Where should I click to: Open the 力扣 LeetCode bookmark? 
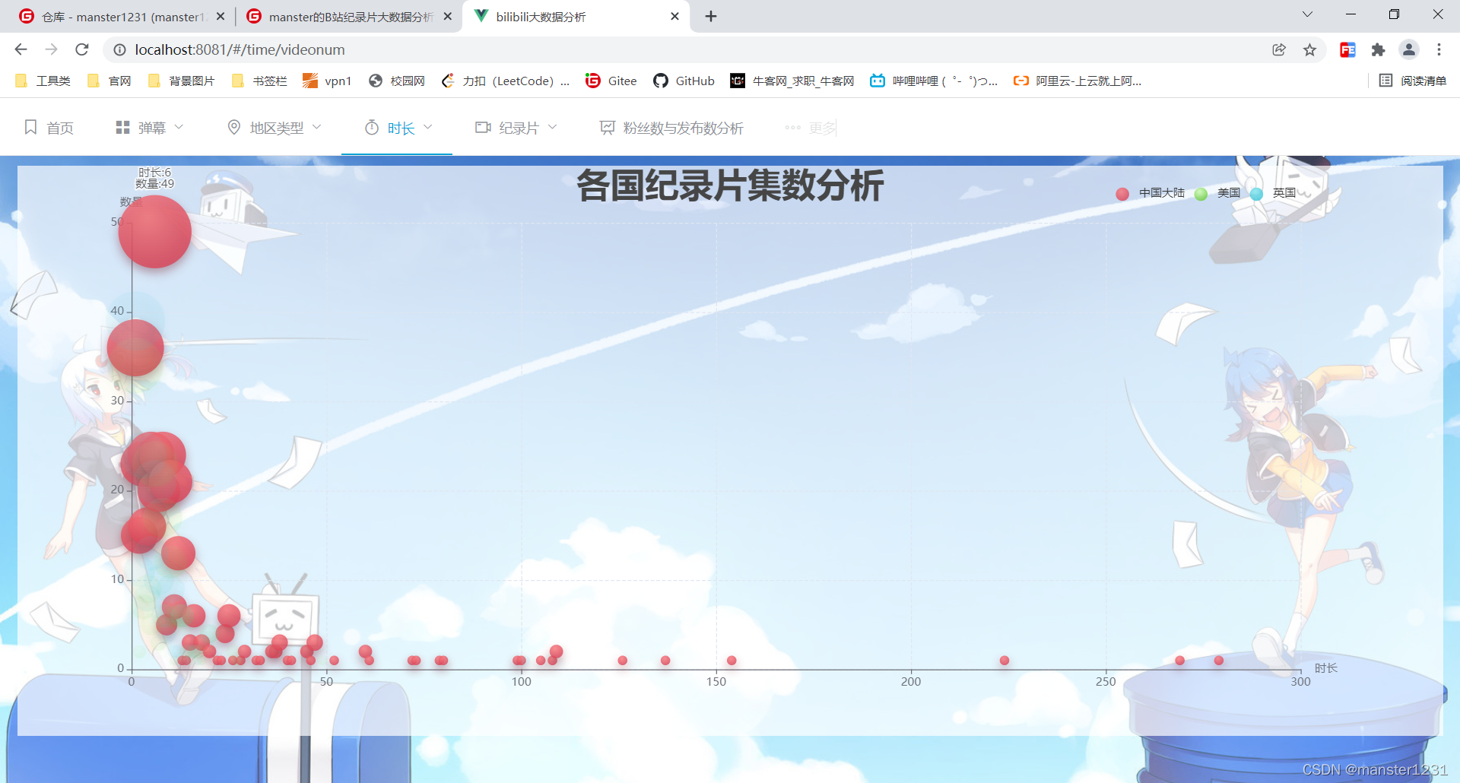click(x=506, y=81)
